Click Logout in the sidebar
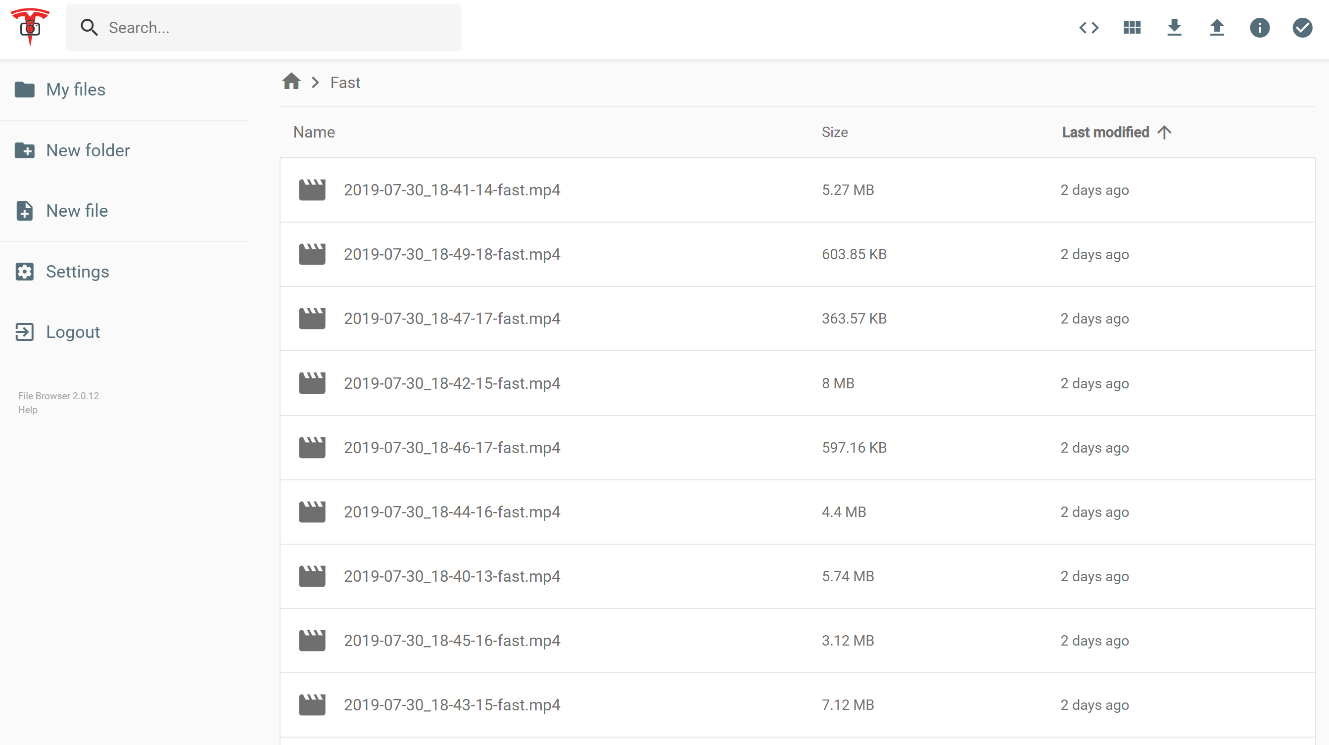 (73, 332)
